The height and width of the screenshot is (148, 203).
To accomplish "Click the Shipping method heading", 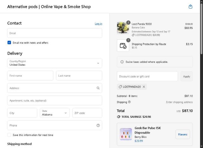I will (x=19, y=144).
